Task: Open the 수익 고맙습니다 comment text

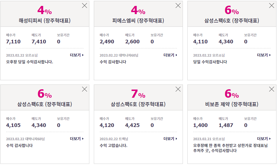Action: click(113, 146)
